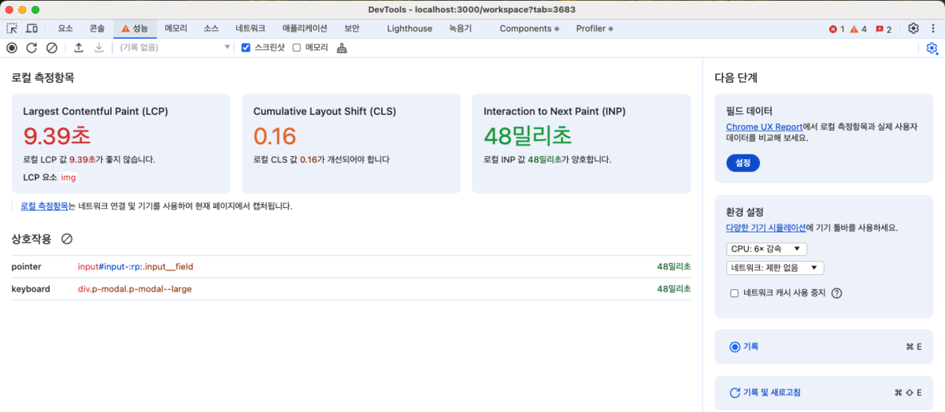Show the orange warning count badge
The height and width of the screenshot is (412, 945).
858,29
